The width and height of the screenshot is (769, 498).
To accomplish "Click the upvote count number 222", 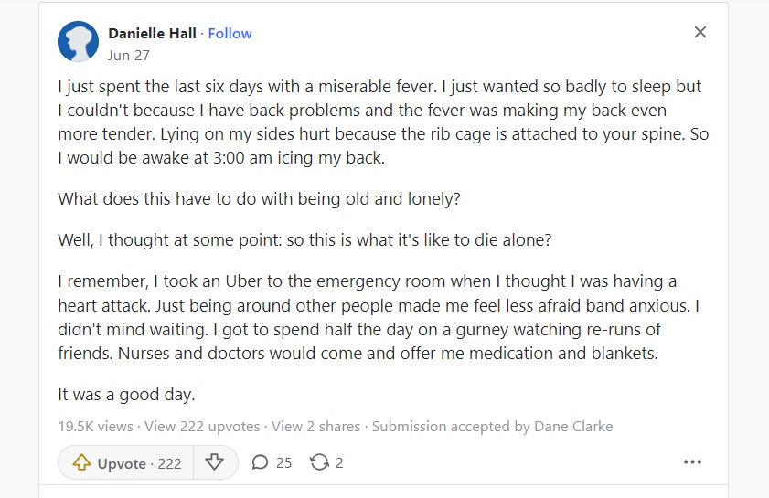I will coord(170,463).
